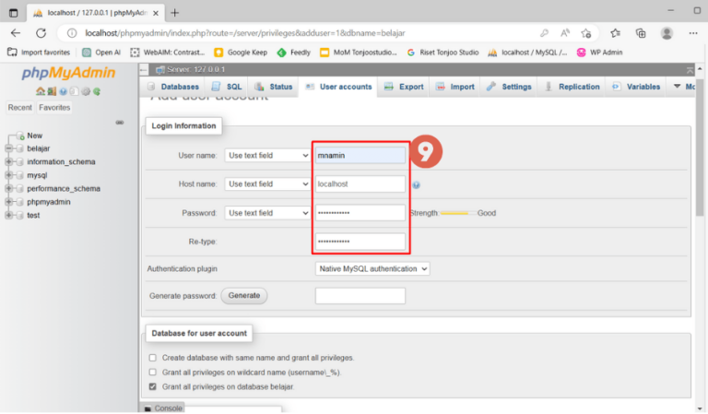
Task: Click the password strength meter bar
Action: point(458,213)
